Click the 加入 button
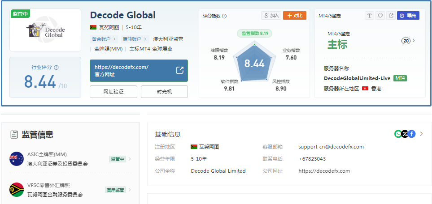432x204 pixels. (271, 16)
